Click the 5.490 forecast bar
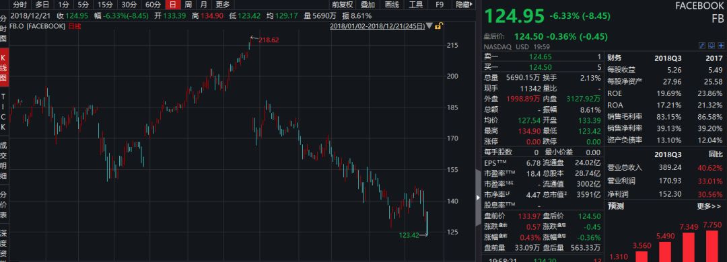The height and width of the screenshot is (262, 727). pos(665,252)
